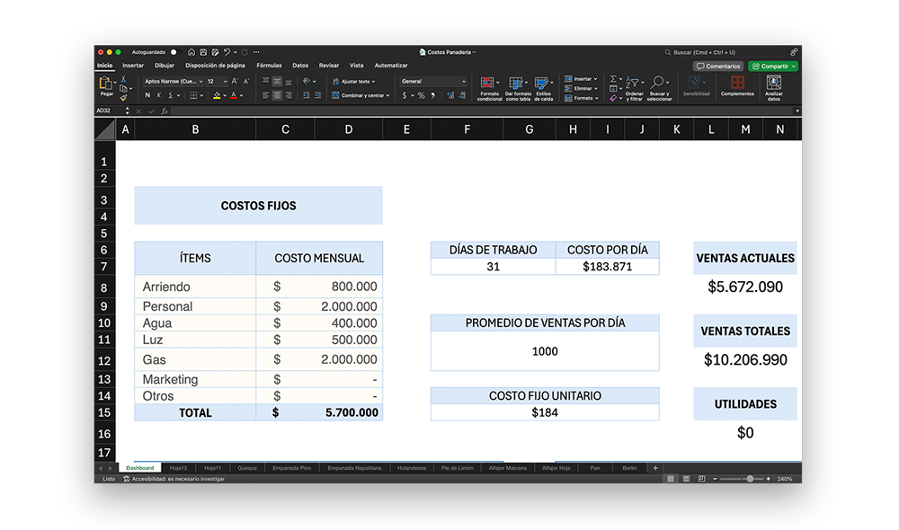The height and width of the screenshot is (530, 899).
Task: Click the Comentarios button
Action: (x=717, y=66)
